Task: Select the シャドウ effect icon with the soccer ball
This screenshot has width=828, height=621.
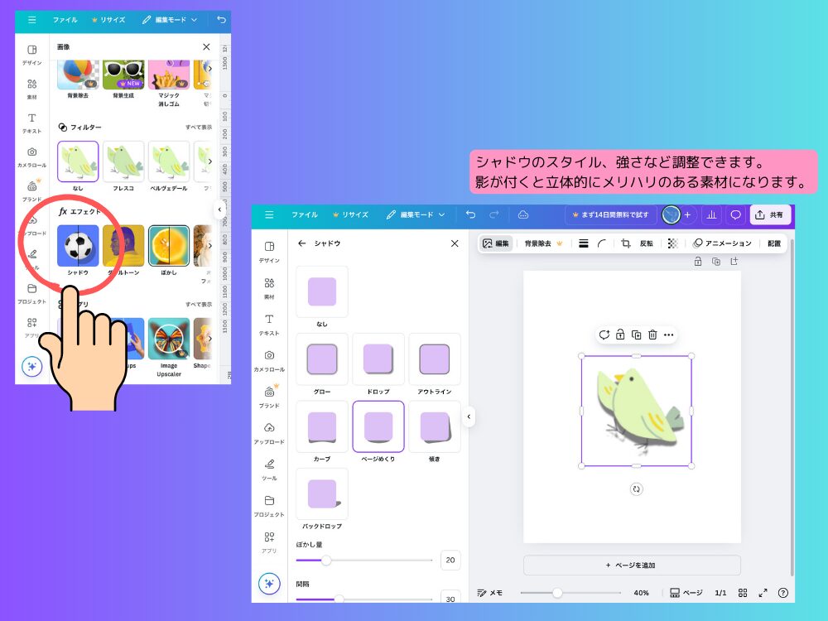Action: point(78,247)
